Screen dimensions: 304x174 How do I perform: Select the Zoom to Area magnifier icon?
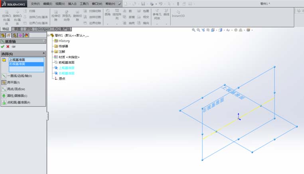point(198,30)
